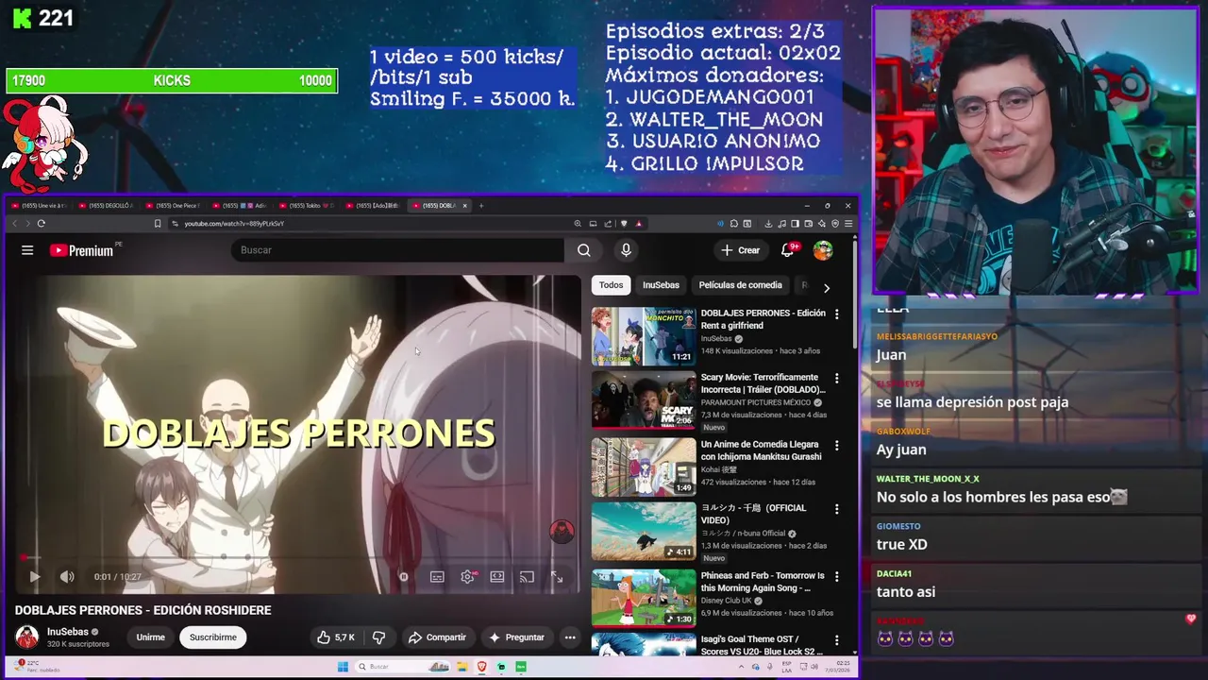Switch to the One Piece browser tab
1208x680 pixels.
[x=173, y=205]
